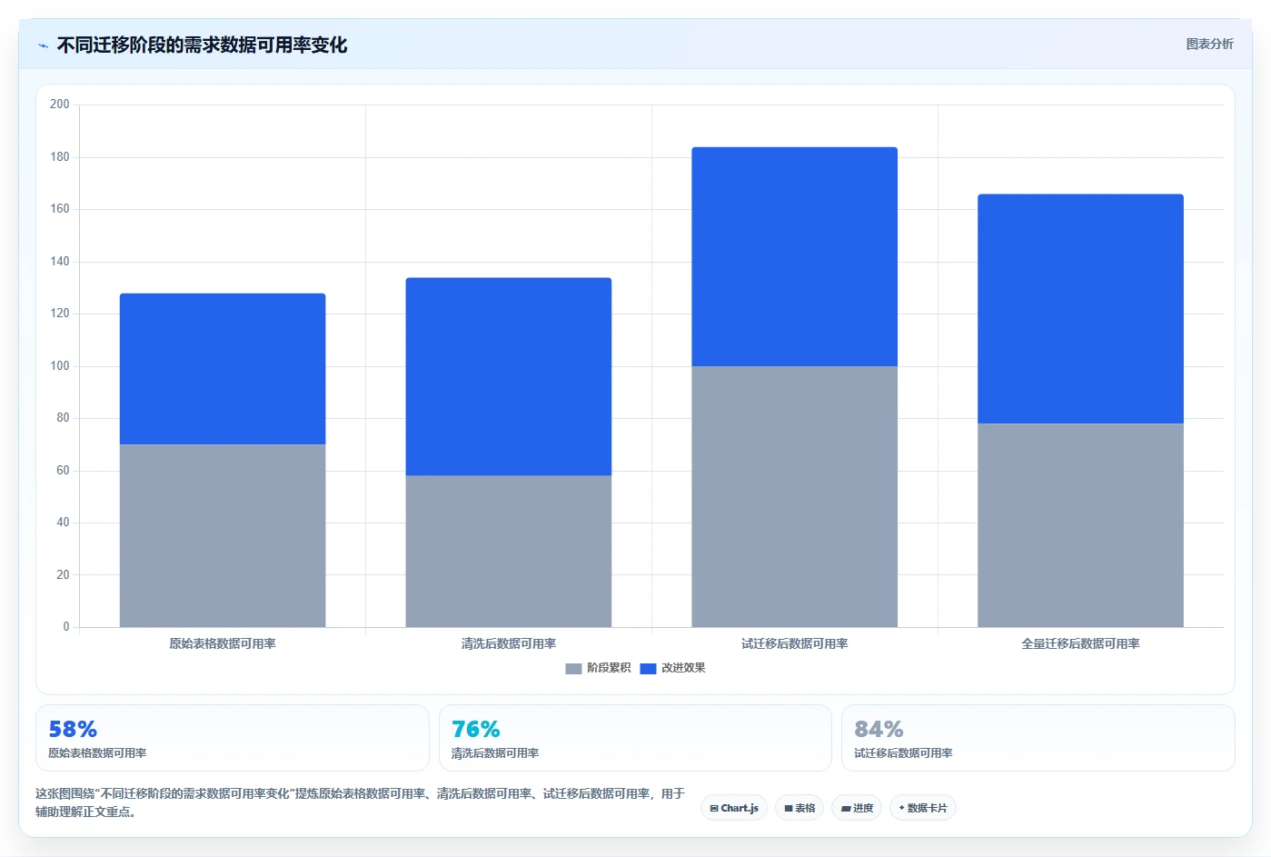The width and height of the screenshot is (1271, 857).
Task: Toggle the 阶段累积 legend item
Action: 598,668
